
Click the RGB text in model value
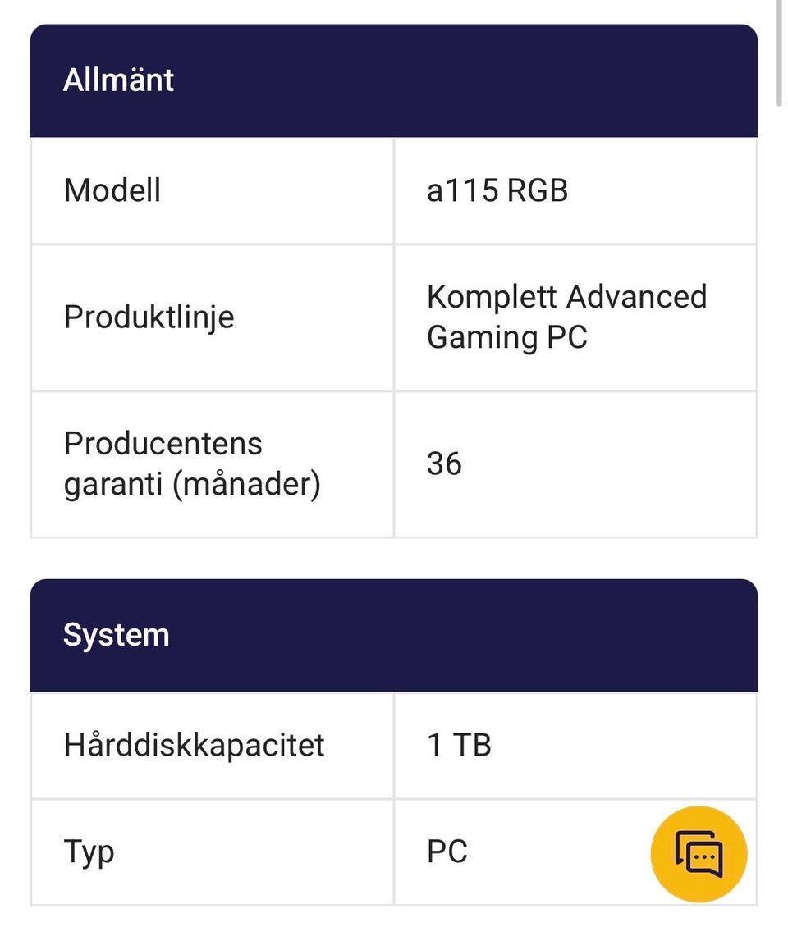[538, 190]
